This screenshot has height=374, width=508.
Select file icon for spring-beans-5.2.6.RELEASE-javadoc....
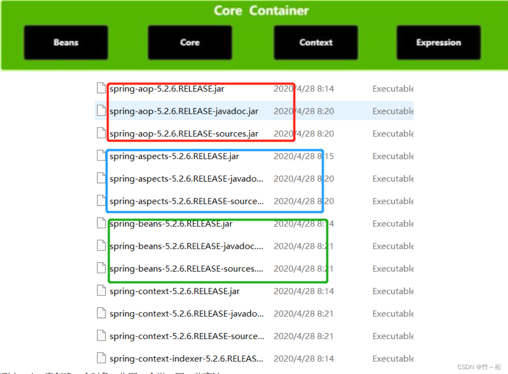click(x=101, y=245)
